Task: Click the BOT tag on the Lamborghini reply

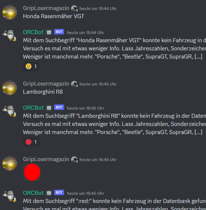Action: (59, 107)
